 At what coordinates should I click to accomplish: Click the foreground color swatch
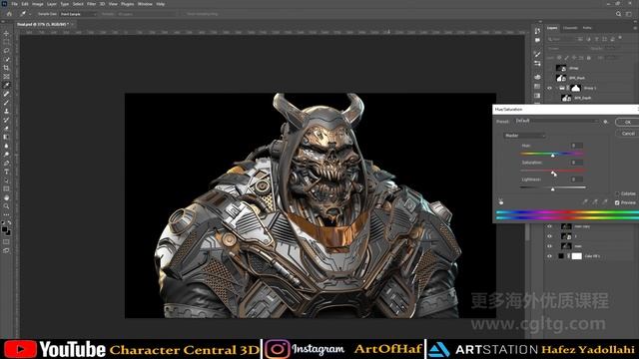point(4,229)
